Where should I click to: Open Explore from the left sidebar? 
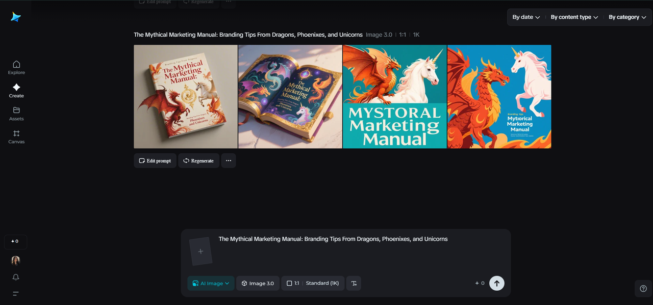coord(16,67)
